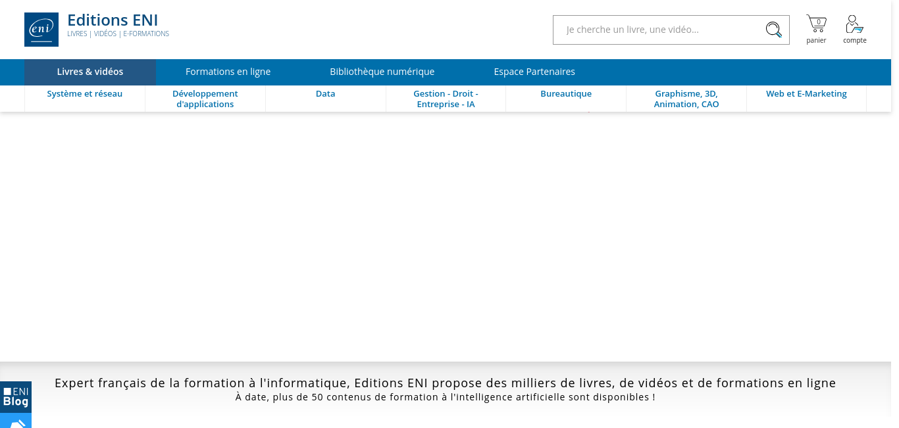
Task: Open the ENI Blog badge
Action: [x=16, y=396]
